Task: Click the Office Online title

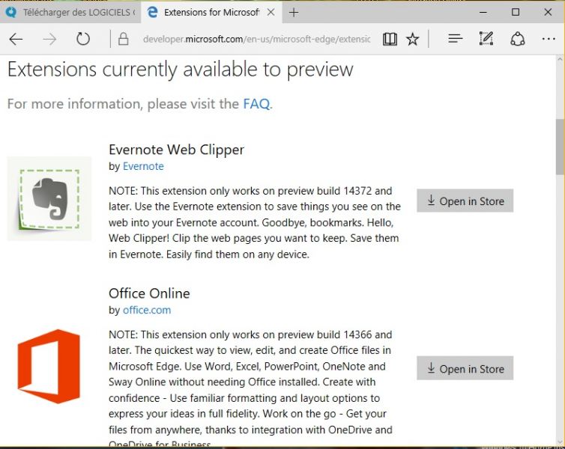Action: tap(149, 293)
